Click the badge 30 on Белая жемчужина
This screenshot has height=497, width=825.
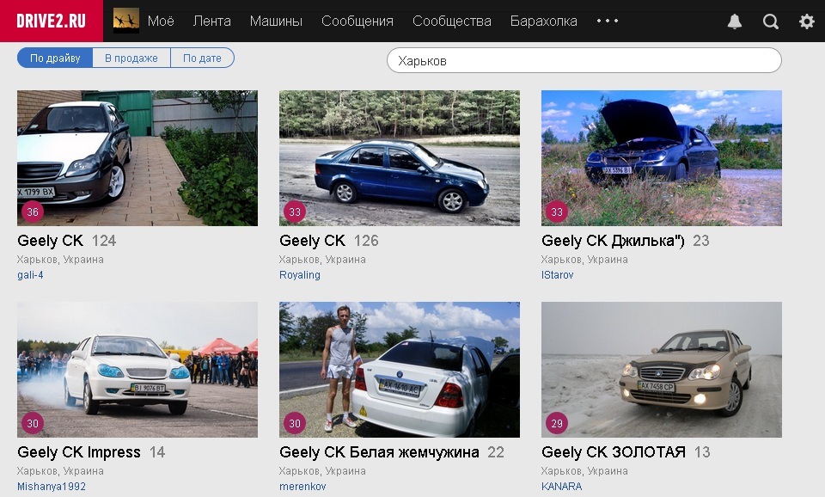[295, 423]
